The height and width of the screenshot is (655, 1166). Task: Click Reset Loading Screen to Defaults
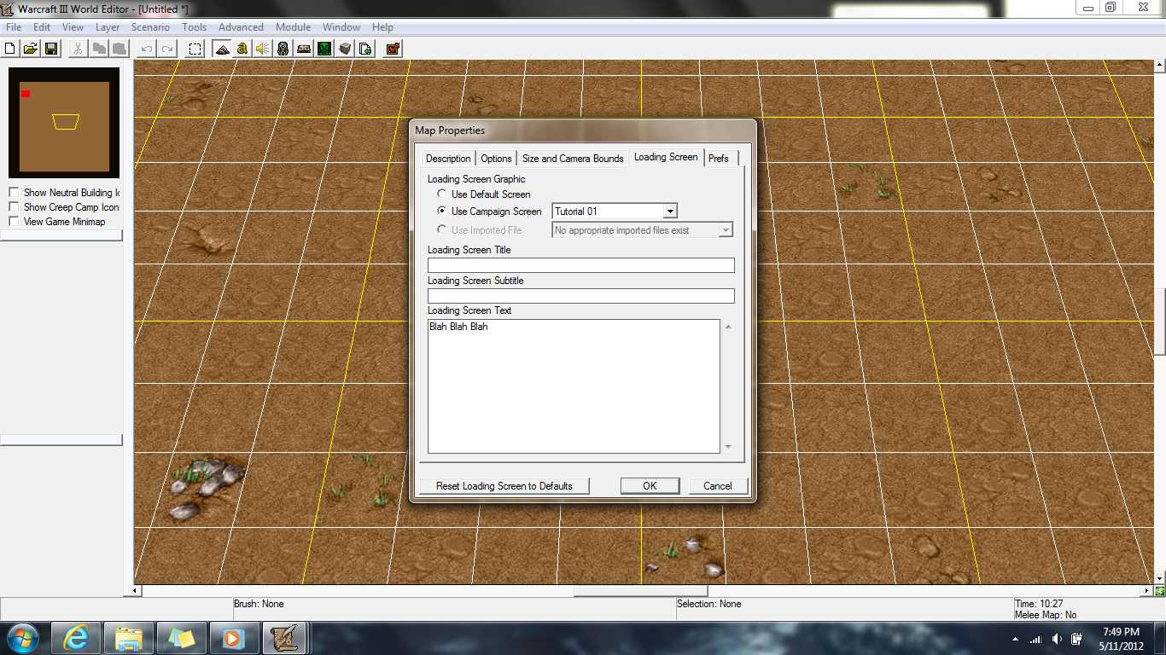(504, 486)
